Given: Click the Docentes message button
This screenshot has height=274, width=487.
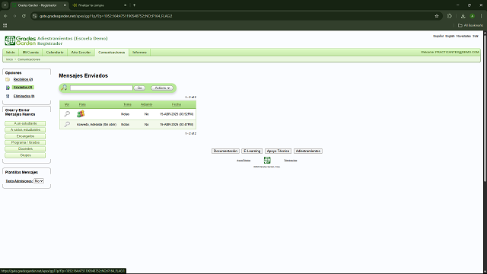Looking at the screenshot, I should (25, 149).
